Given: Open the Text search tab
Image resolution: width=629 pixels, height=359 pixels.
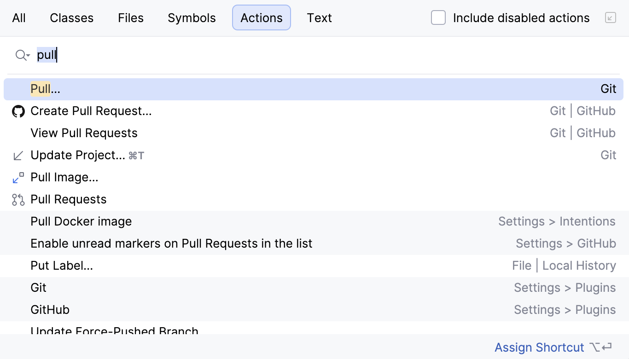Looking at the screenshot, I should tap(319, 17).
